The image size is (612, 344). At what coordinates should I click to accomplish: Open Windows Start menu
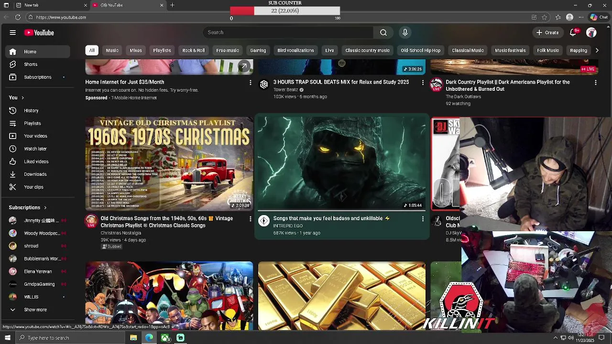click(x=7, y=338)
